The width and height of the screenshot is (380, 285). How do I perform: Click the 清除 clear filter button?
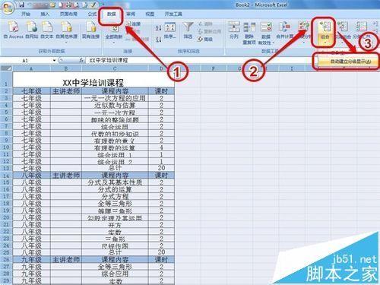(206, 24)
